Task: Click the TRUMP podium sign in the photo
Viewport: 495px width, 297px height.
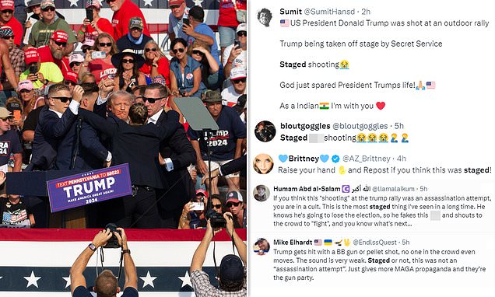Action: pyautogui.click(x=90, y=187)
